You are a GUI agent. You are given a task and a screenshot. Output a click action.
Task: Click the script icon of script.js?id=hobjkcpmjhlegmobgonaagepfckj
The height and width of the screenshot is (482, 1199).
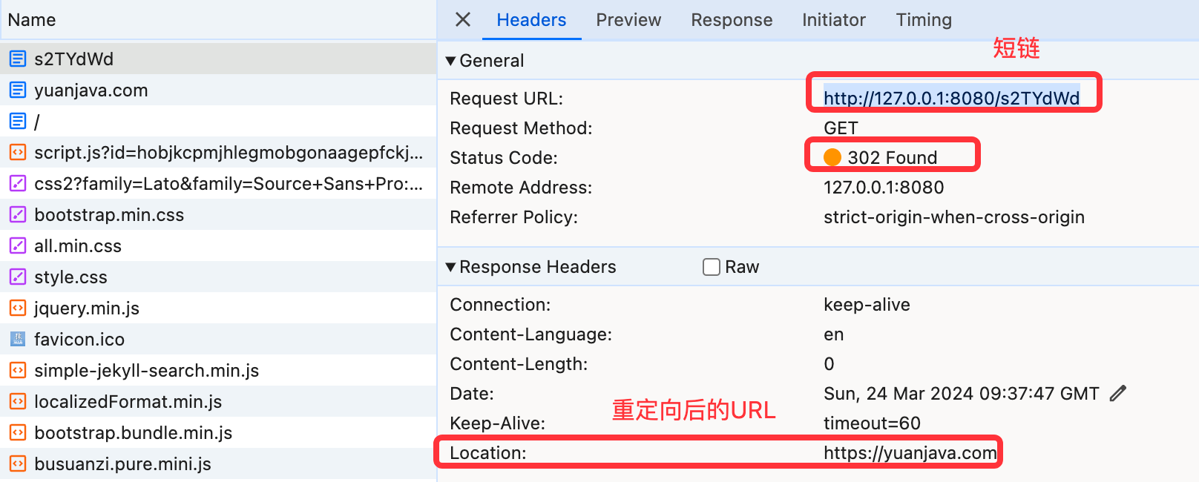pyautogui.click(x=18, y=152)
